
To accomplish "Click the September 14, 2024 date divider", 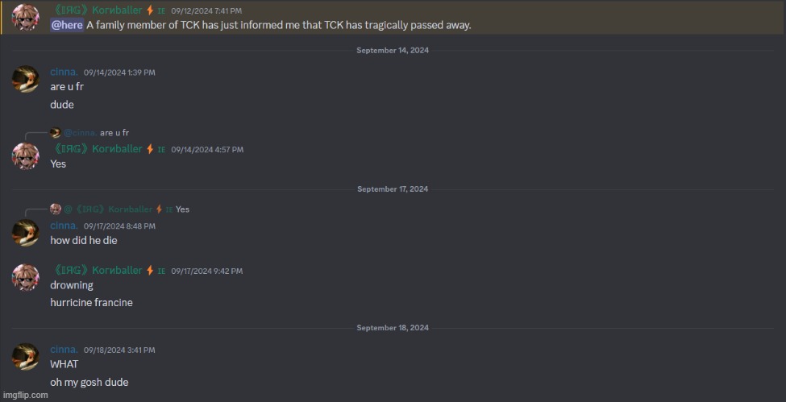I will pos(393,50).
